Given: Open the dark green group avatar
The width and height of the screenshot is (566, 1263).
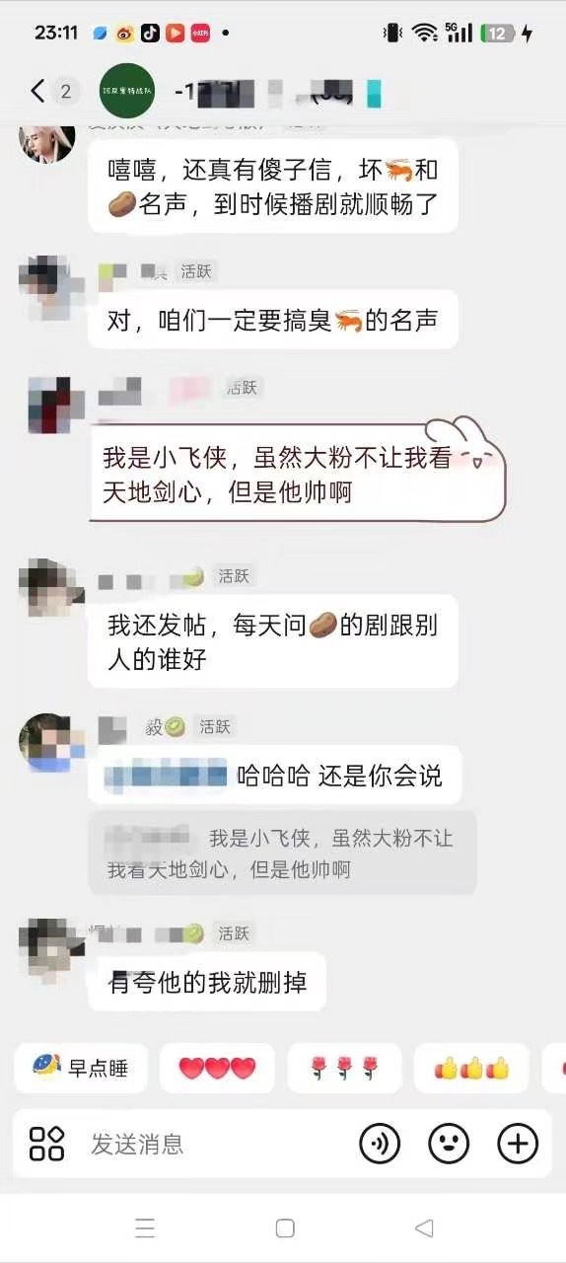Looking at the screenshot, I should 126,91.
